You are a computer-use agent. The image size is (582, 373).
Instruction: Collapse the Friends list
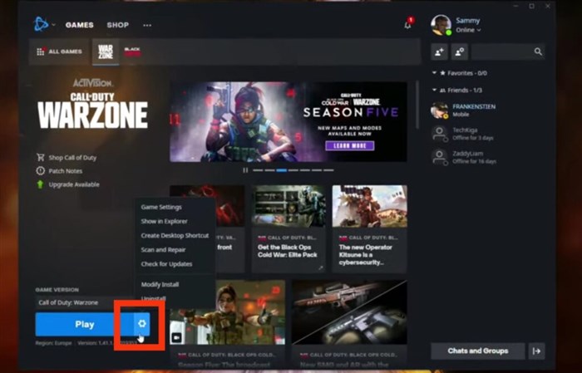[x=434, y=90]
